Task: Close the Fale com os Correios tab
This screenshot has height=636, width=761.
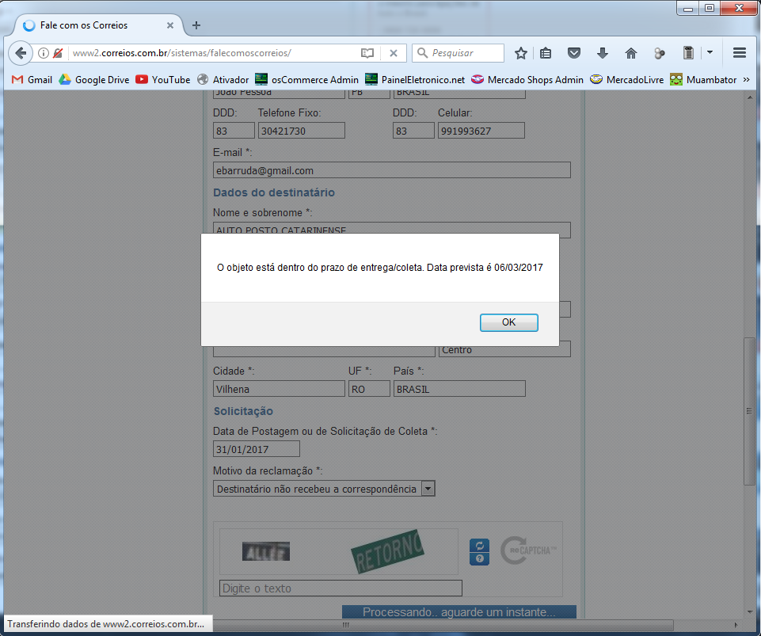Action: click(170, 25)
